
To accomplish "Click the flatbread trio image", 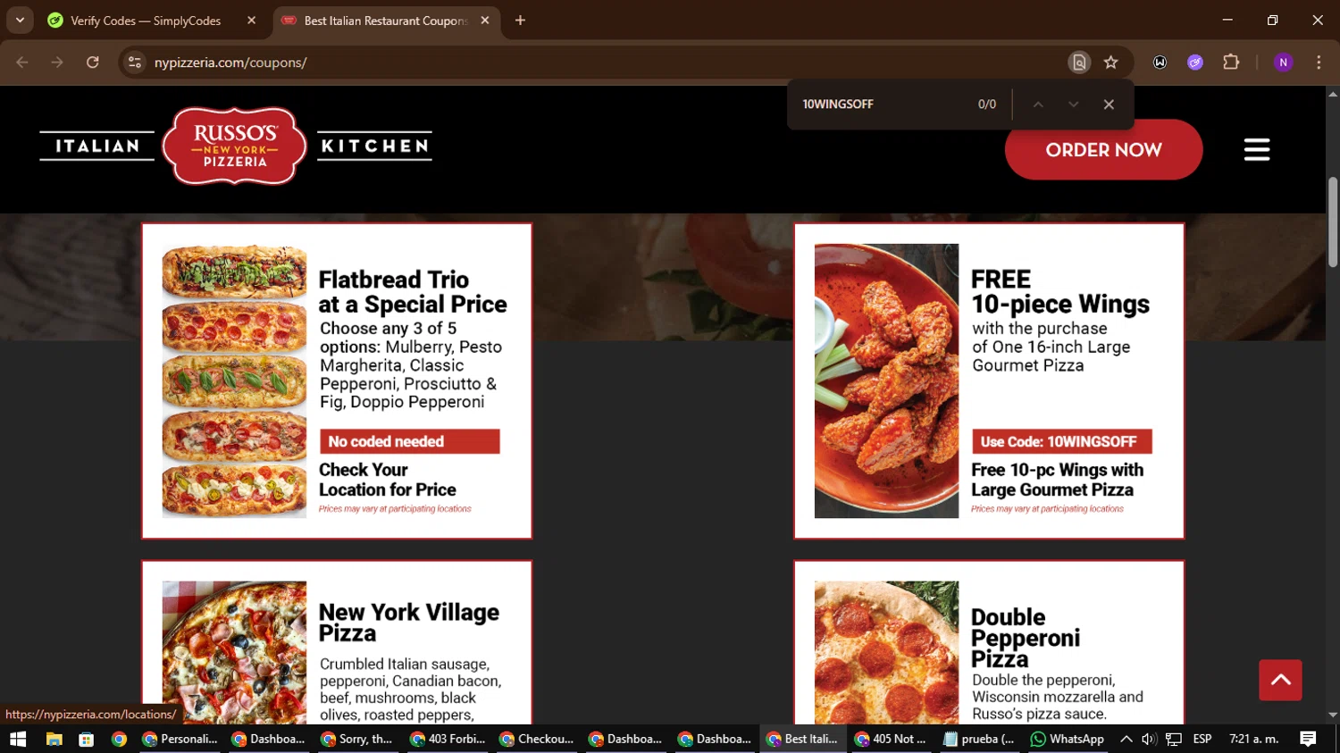I will (x=234, y=381).
